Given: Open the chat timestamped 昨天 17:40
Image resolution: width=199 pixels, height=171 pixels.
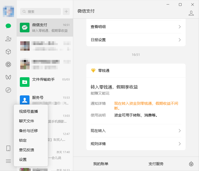Looking at the screenshot, I should coord(60,155).
